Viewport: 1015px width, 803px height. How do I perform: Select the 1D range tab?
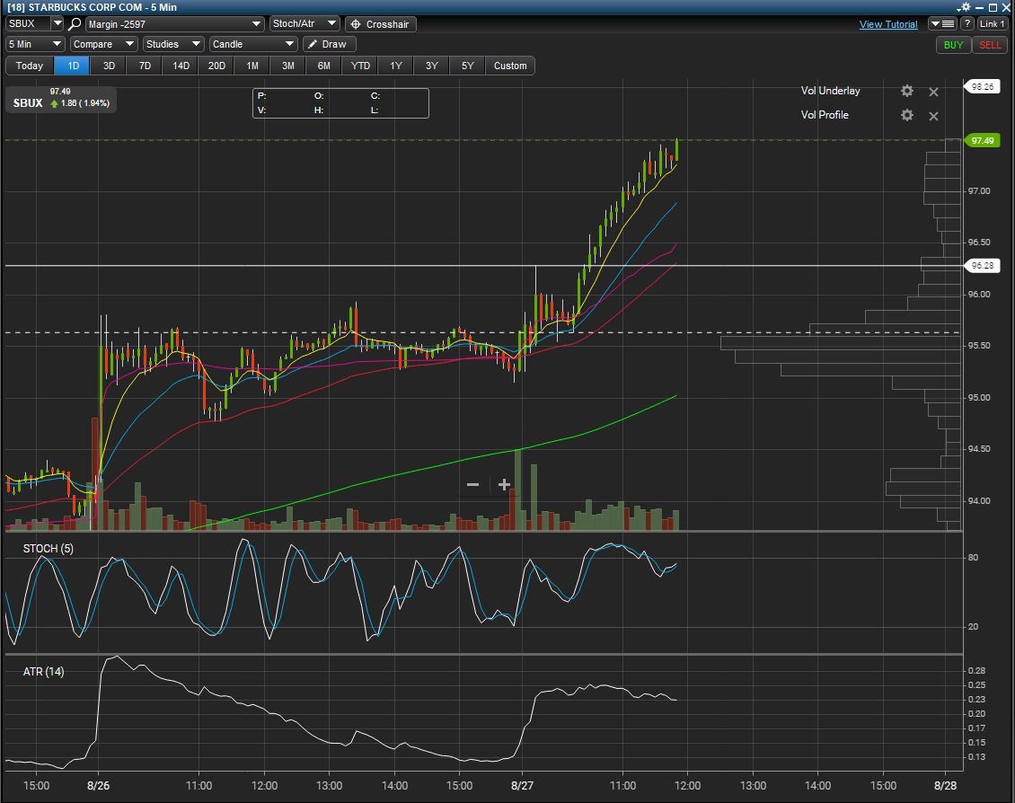click(73, 66)
